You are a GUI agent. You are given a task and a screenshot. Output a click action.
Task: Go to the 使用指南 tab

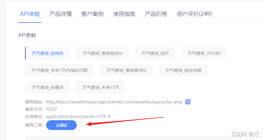pos(124,14)
